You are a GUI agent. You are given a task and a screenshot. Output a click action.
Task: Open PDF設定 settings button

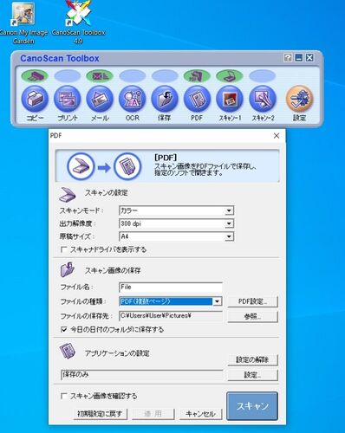[253, 301]
